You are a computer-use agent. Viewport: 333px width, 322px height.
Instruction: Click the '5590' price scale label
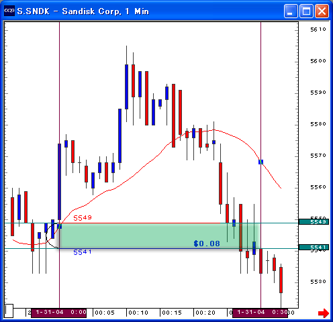(x=318, y=93)
